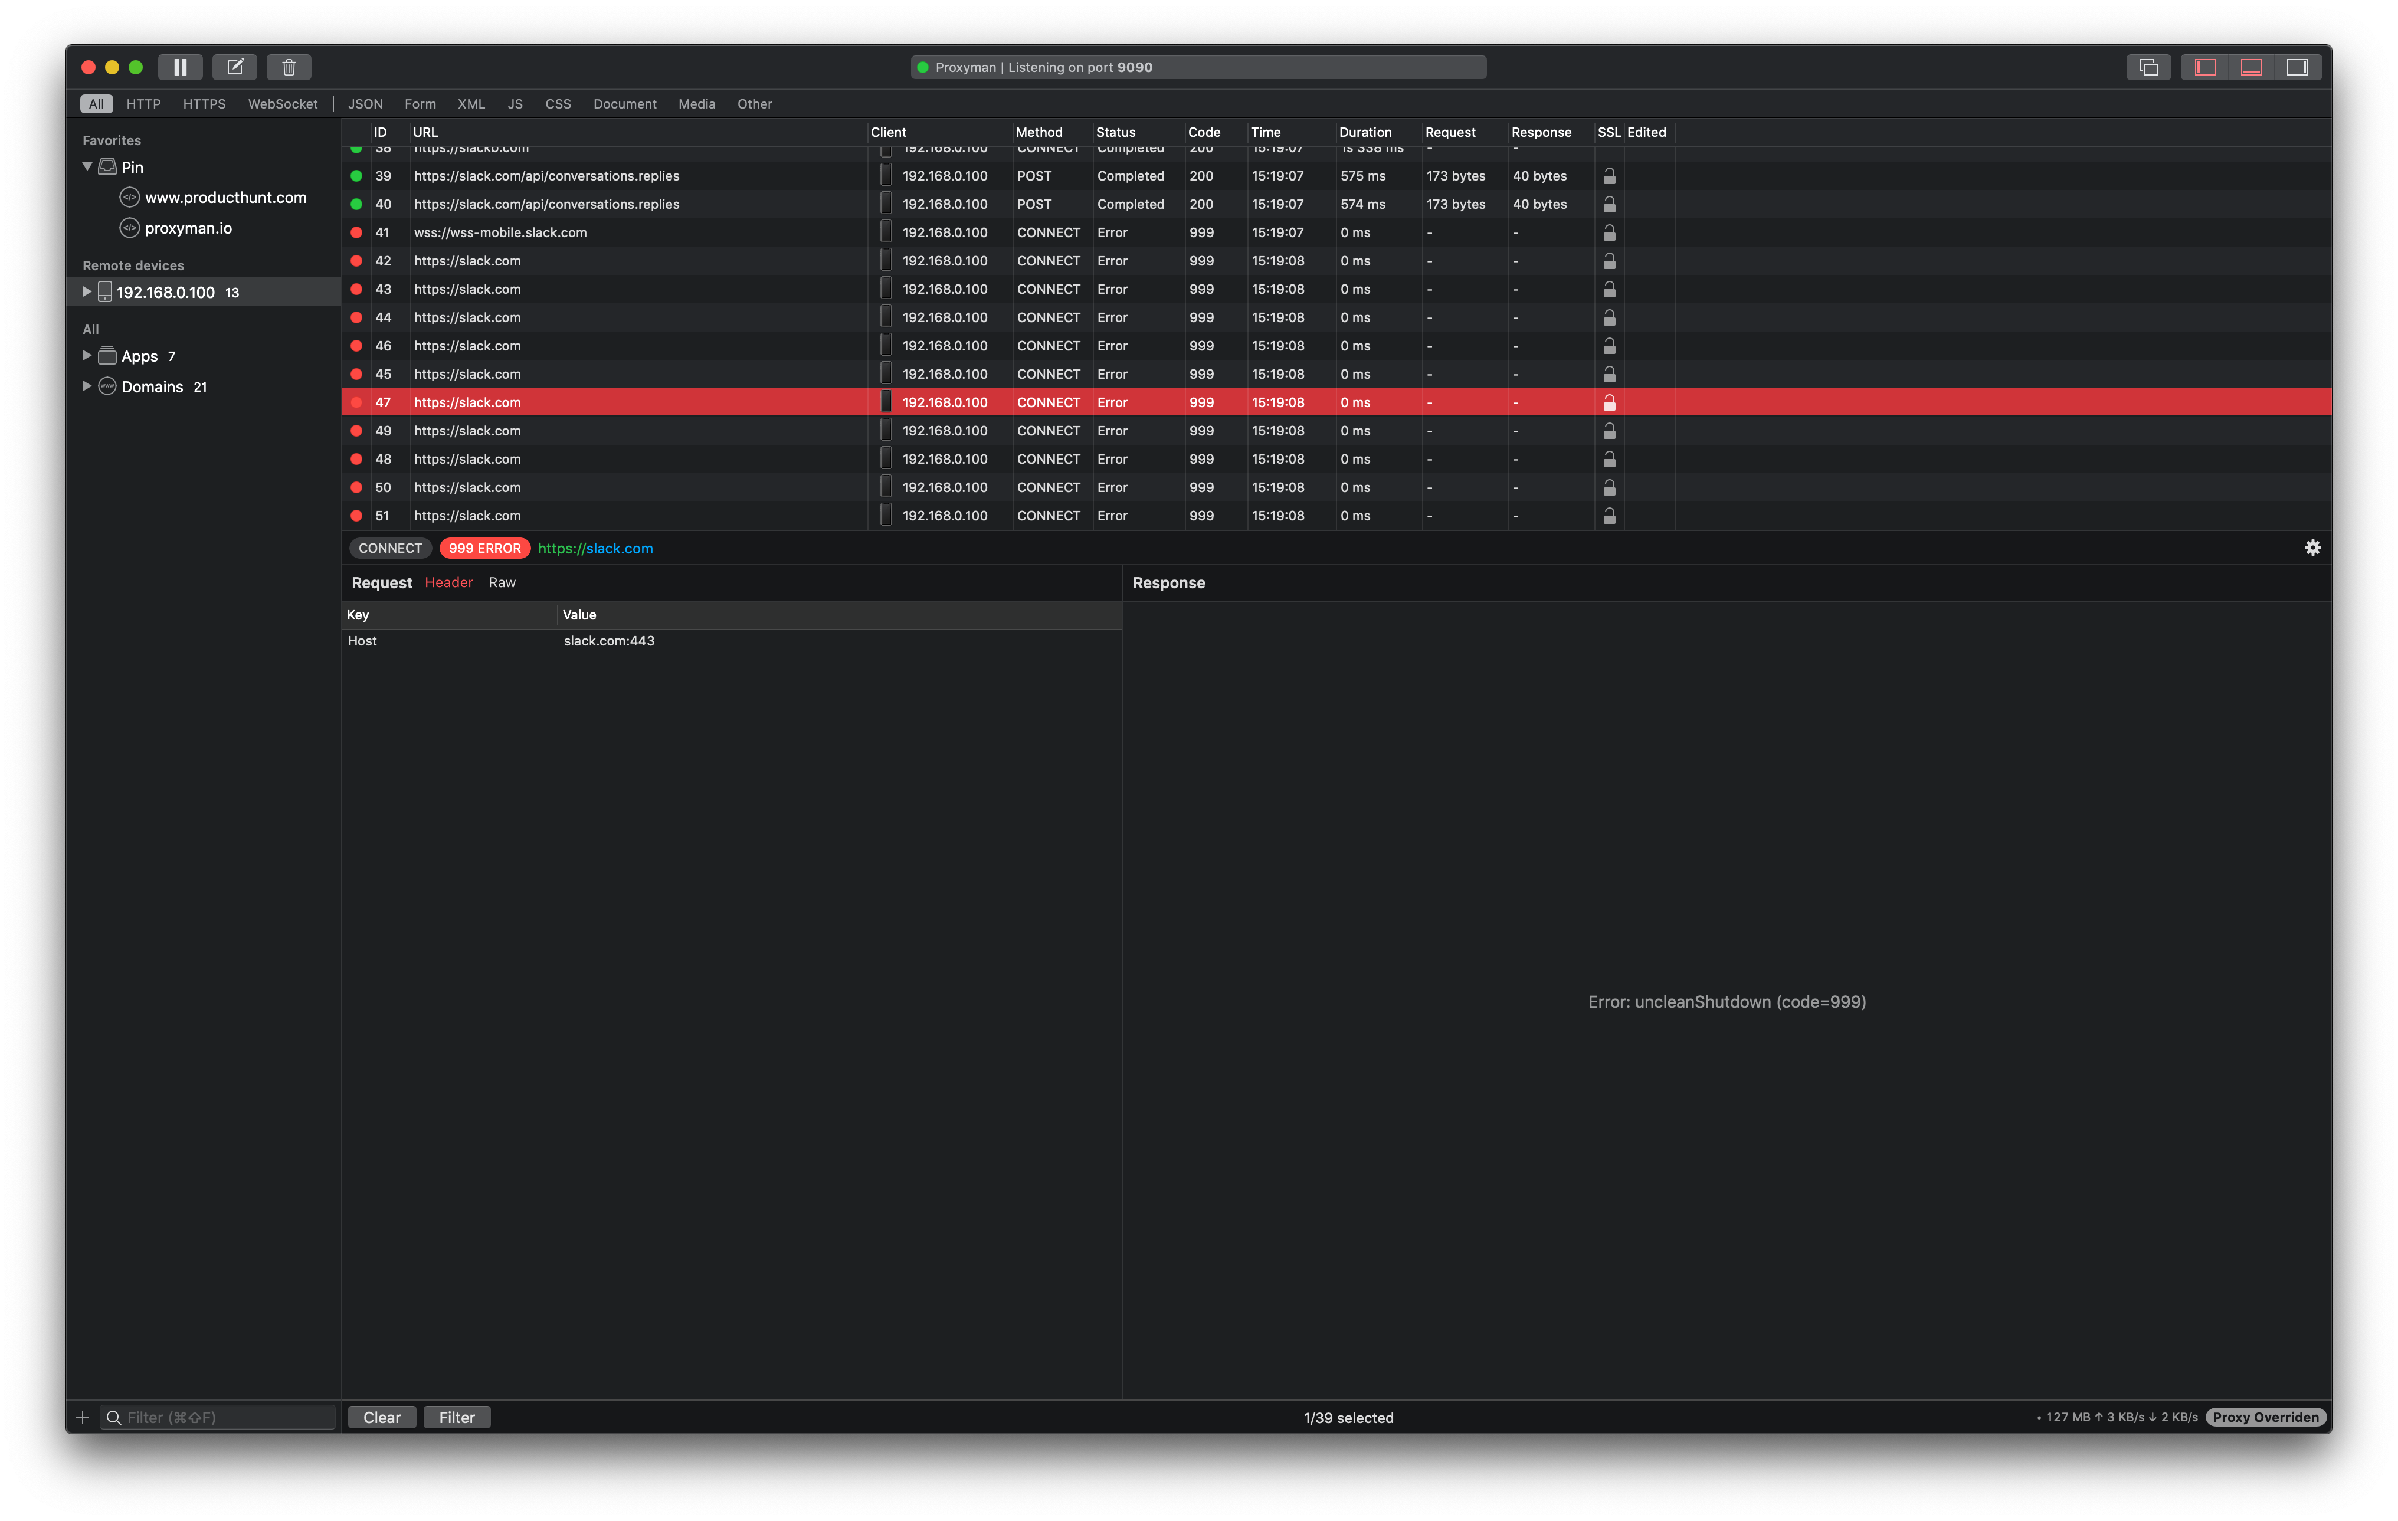Open the WebSocket tab

283,103
